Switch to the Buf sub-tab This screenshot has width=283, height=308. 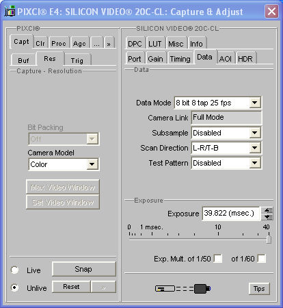(x=23, y=60)
